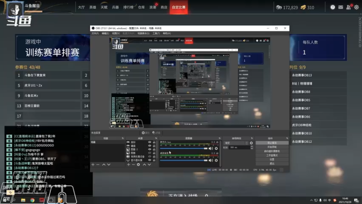Toggle visibility of the 键盘 source
Image resolution: width=362 pixels, height=204 pixels.
point(150,146)
